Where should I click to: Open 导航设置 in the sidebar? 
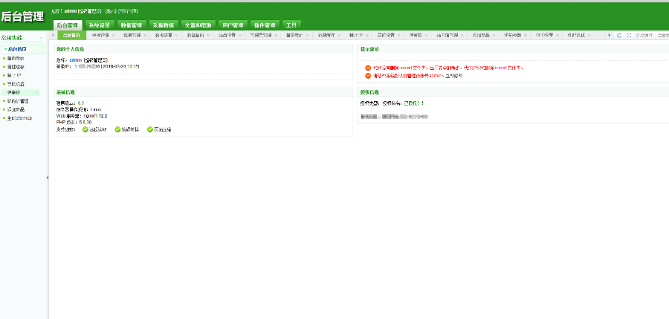pos(16,84)
